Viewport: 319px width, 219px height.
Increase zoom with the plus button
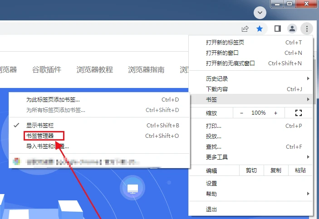(275, 113)
